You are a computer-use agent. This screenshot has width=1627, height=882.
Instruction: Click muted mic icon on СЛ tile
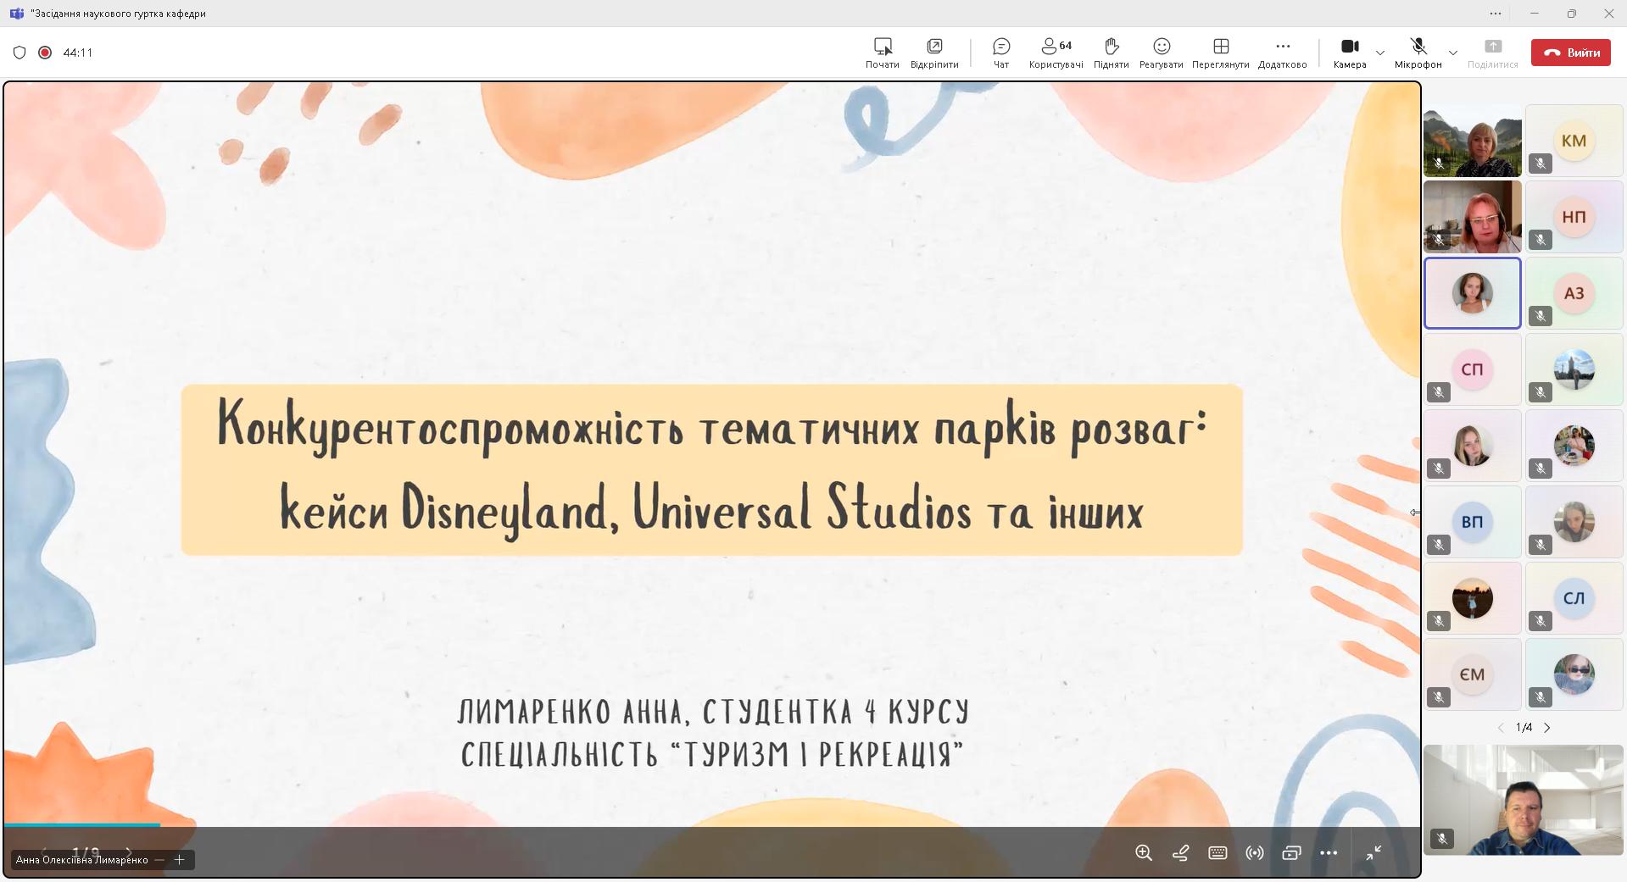[1541, 621]
